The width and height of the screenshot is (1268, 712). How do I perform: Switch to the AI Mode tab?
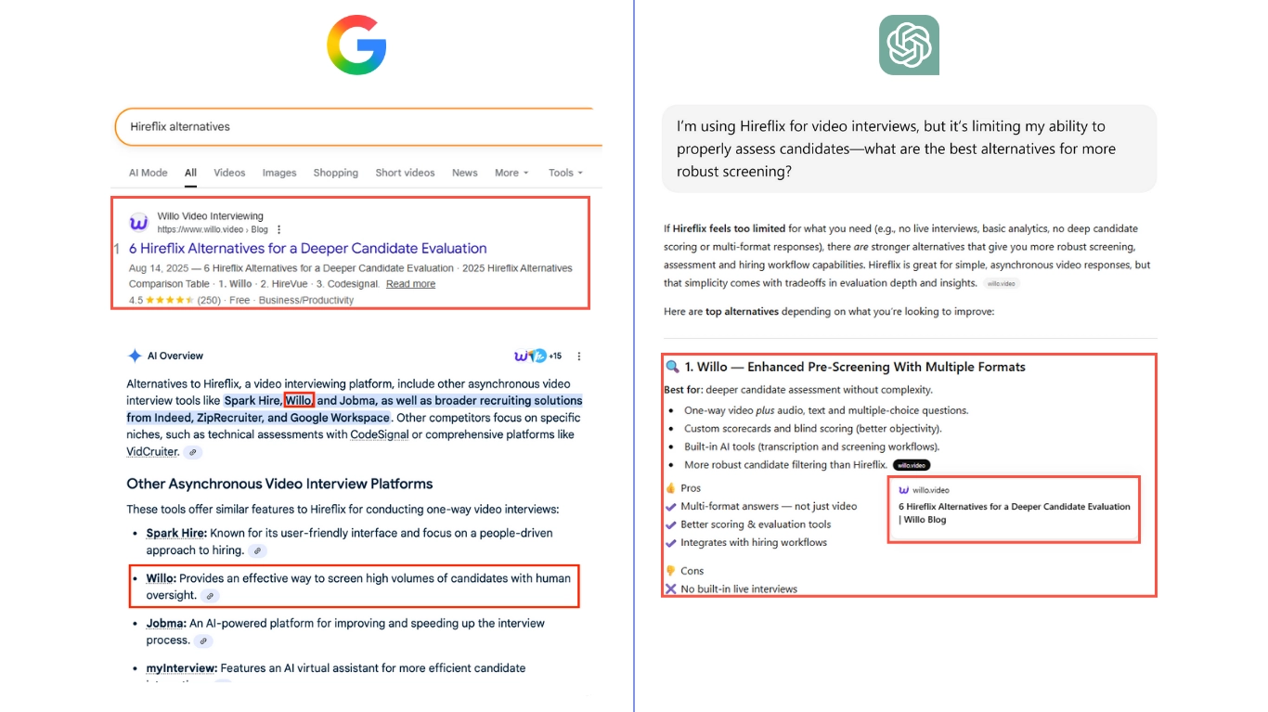148,173
